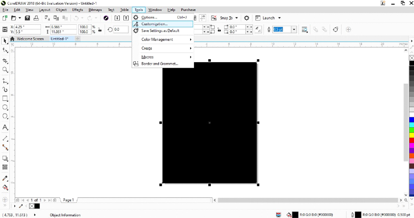Viewport: 414px width, 218px height.
Task: Pick the yellow swatch in color palette
Action: click(x=411, y=135)
